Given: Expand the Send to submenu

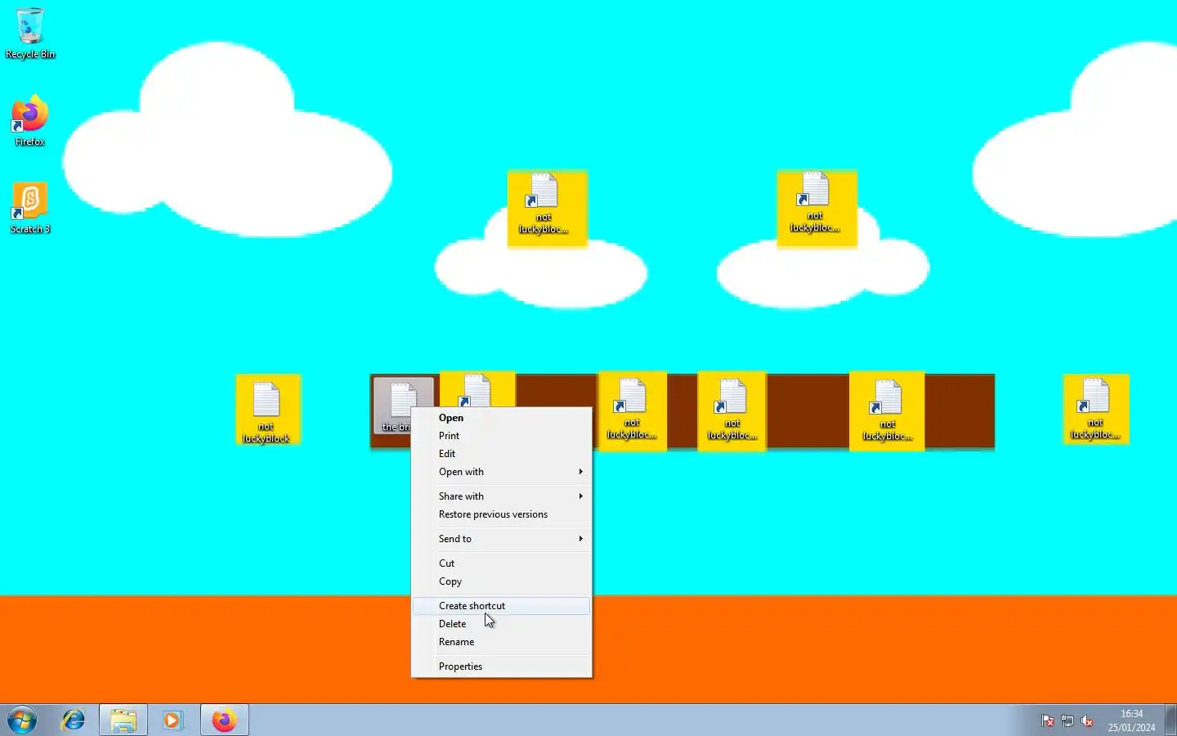Looking at the screenshot, I should 501,539.
